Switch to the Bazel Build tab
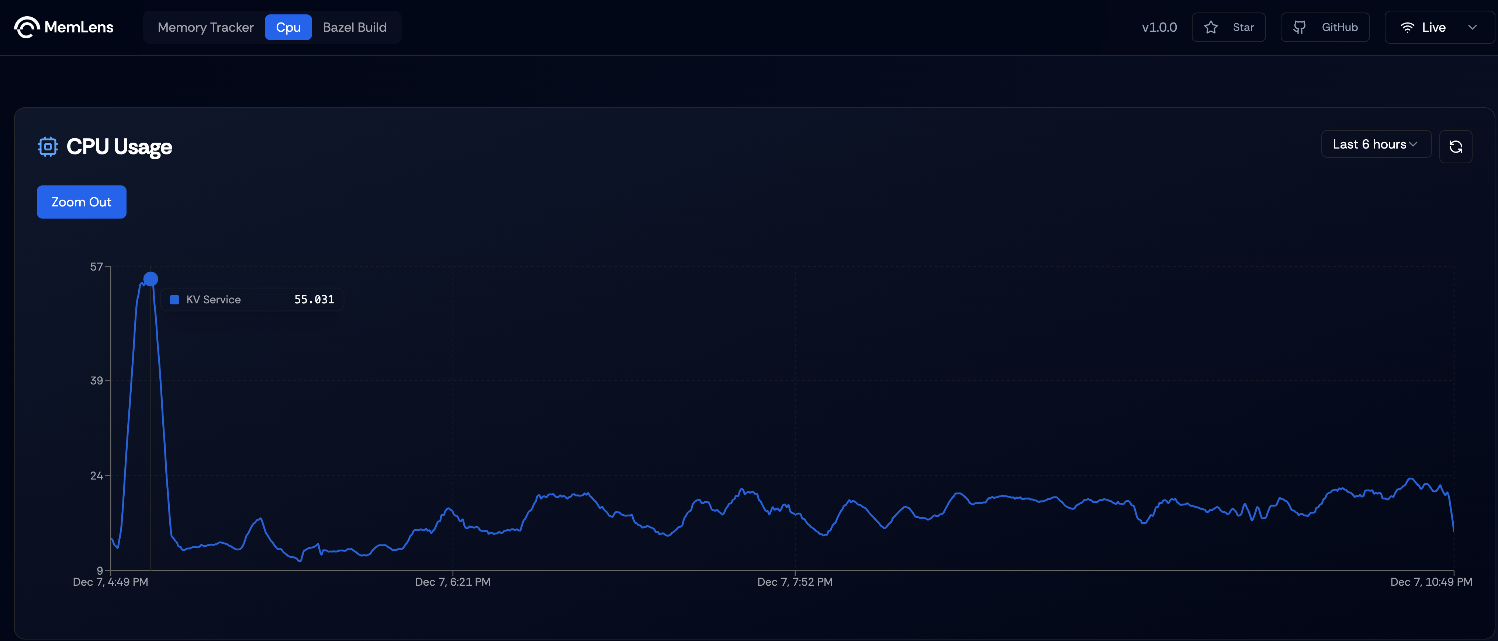 355,27
